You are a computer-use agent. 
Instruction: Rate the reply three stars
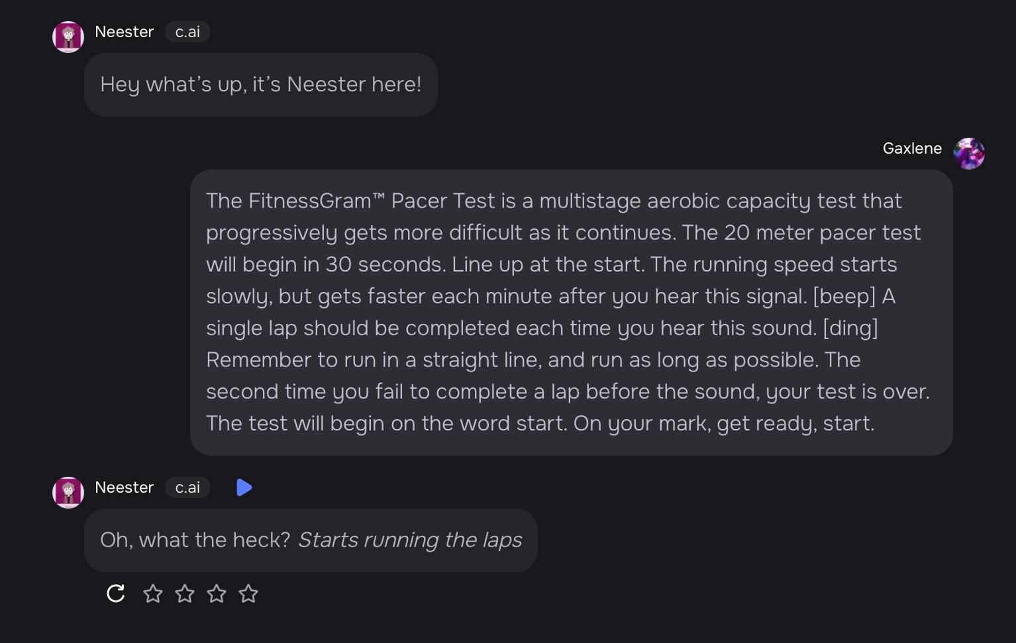(217, 593)
